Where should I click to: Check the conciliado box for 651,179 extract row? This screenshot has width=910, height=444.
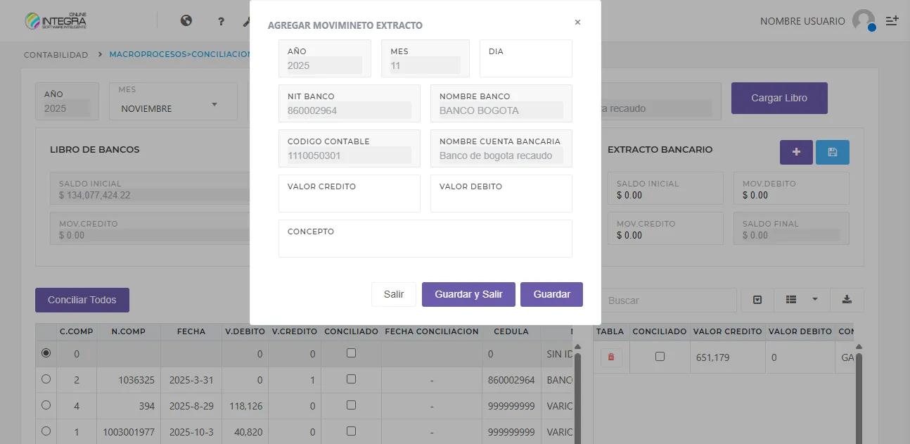[x=660, y=357]
